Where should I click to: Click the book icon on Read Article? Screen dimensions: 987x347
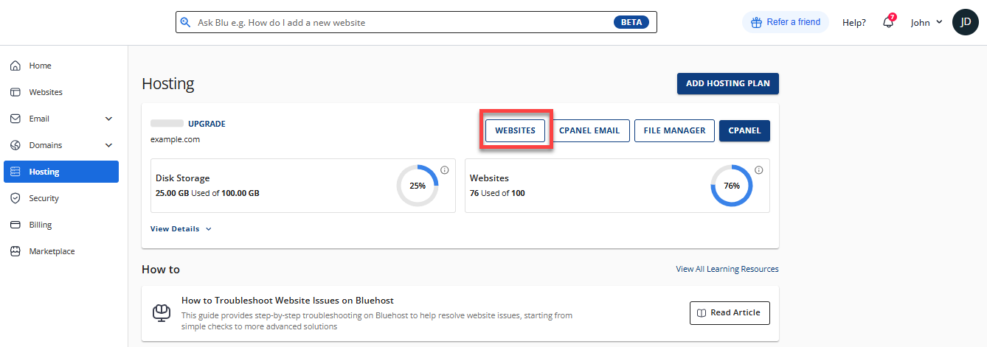[x=702, y=313]
